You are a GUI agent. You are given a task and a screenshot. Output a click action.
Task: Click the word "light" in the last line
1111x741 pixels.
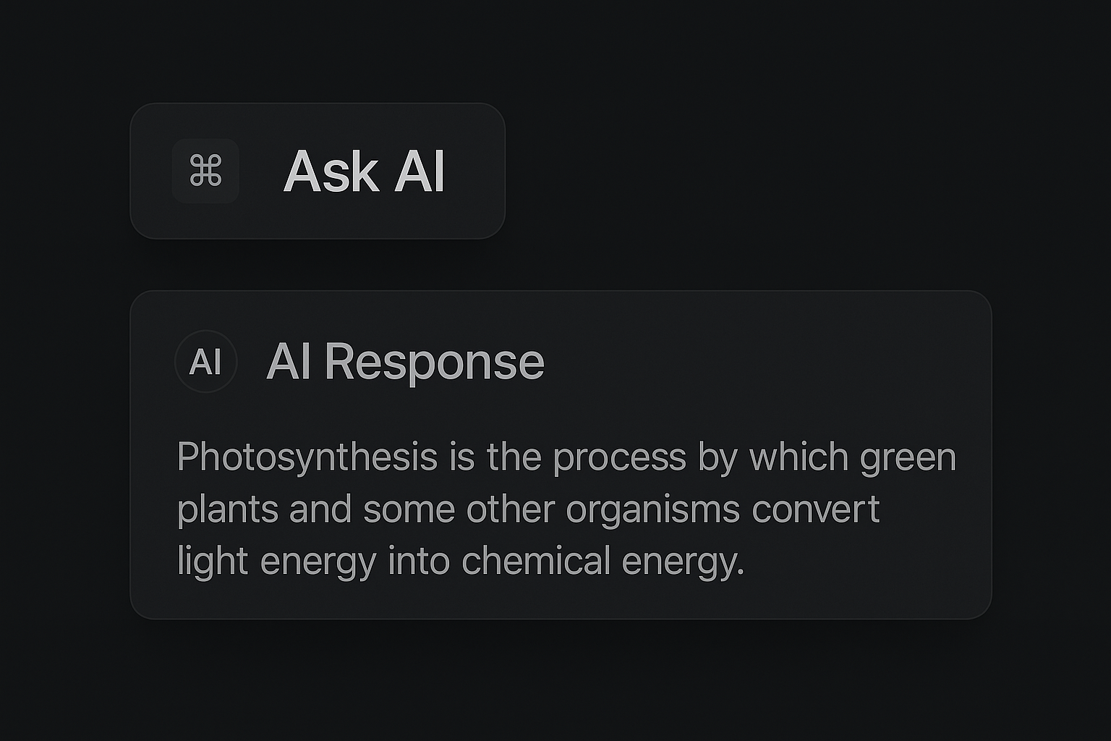point(213,562)
